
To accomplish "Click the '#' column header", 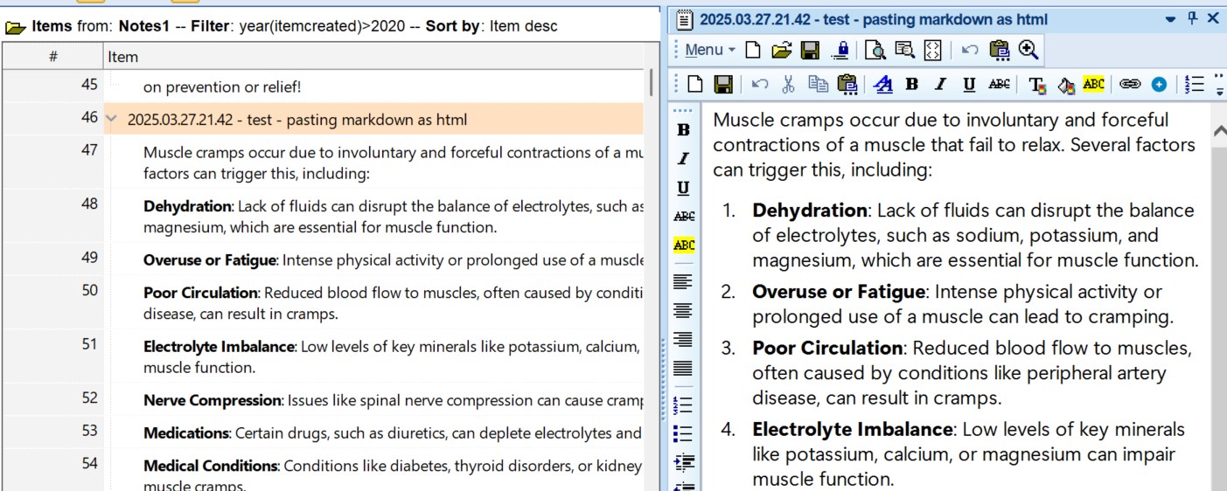I will coord(52,56).
